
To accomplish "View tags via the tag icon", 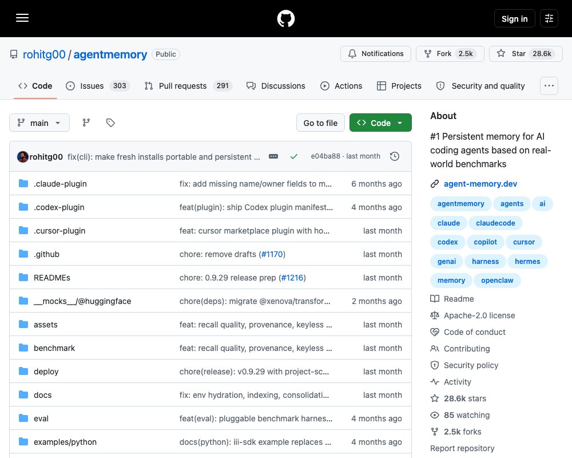I will point(110,123).
